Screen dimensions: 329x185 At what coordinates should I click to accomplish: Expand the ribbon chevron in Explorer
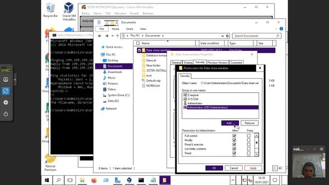[x=276, y=29]
